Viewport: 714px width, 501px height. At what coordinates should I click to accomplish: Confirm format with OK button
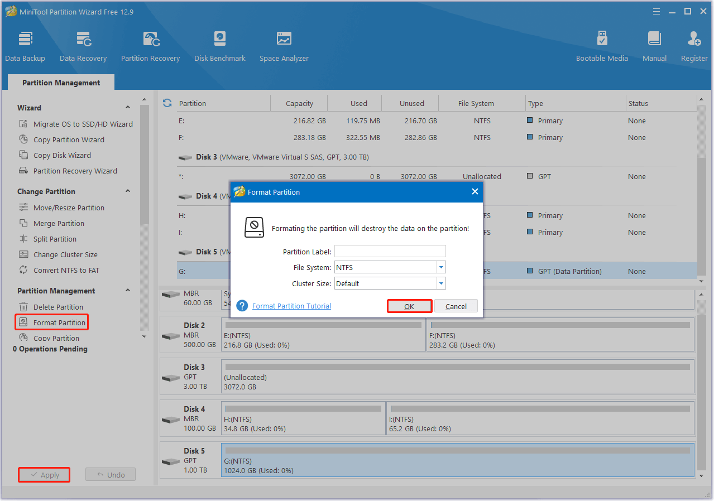409,306
